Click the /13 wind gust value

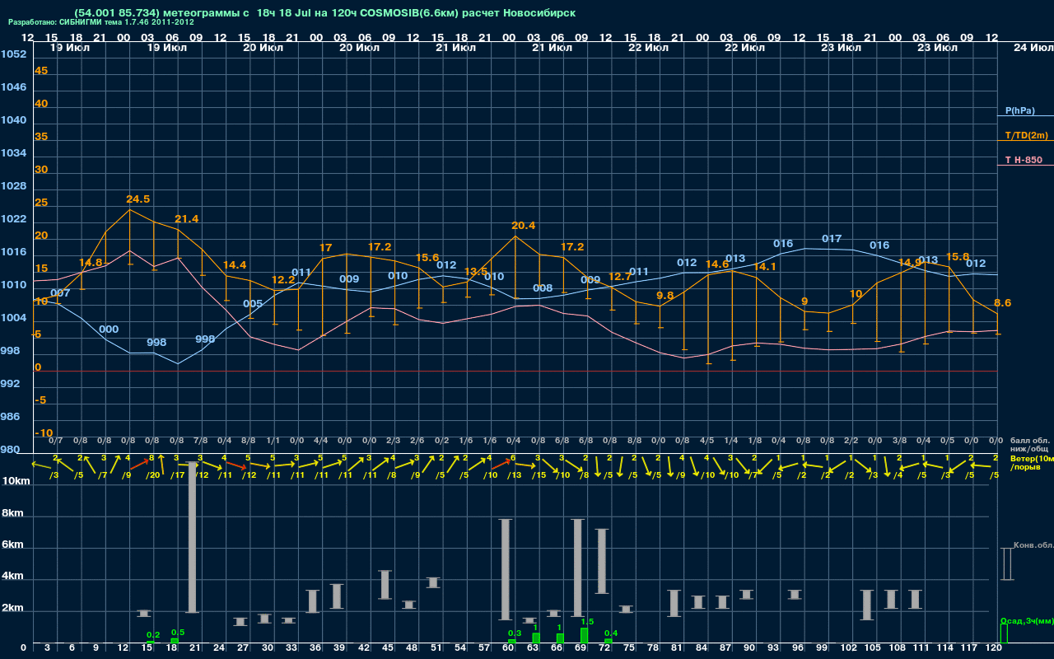tap(514, 474)
